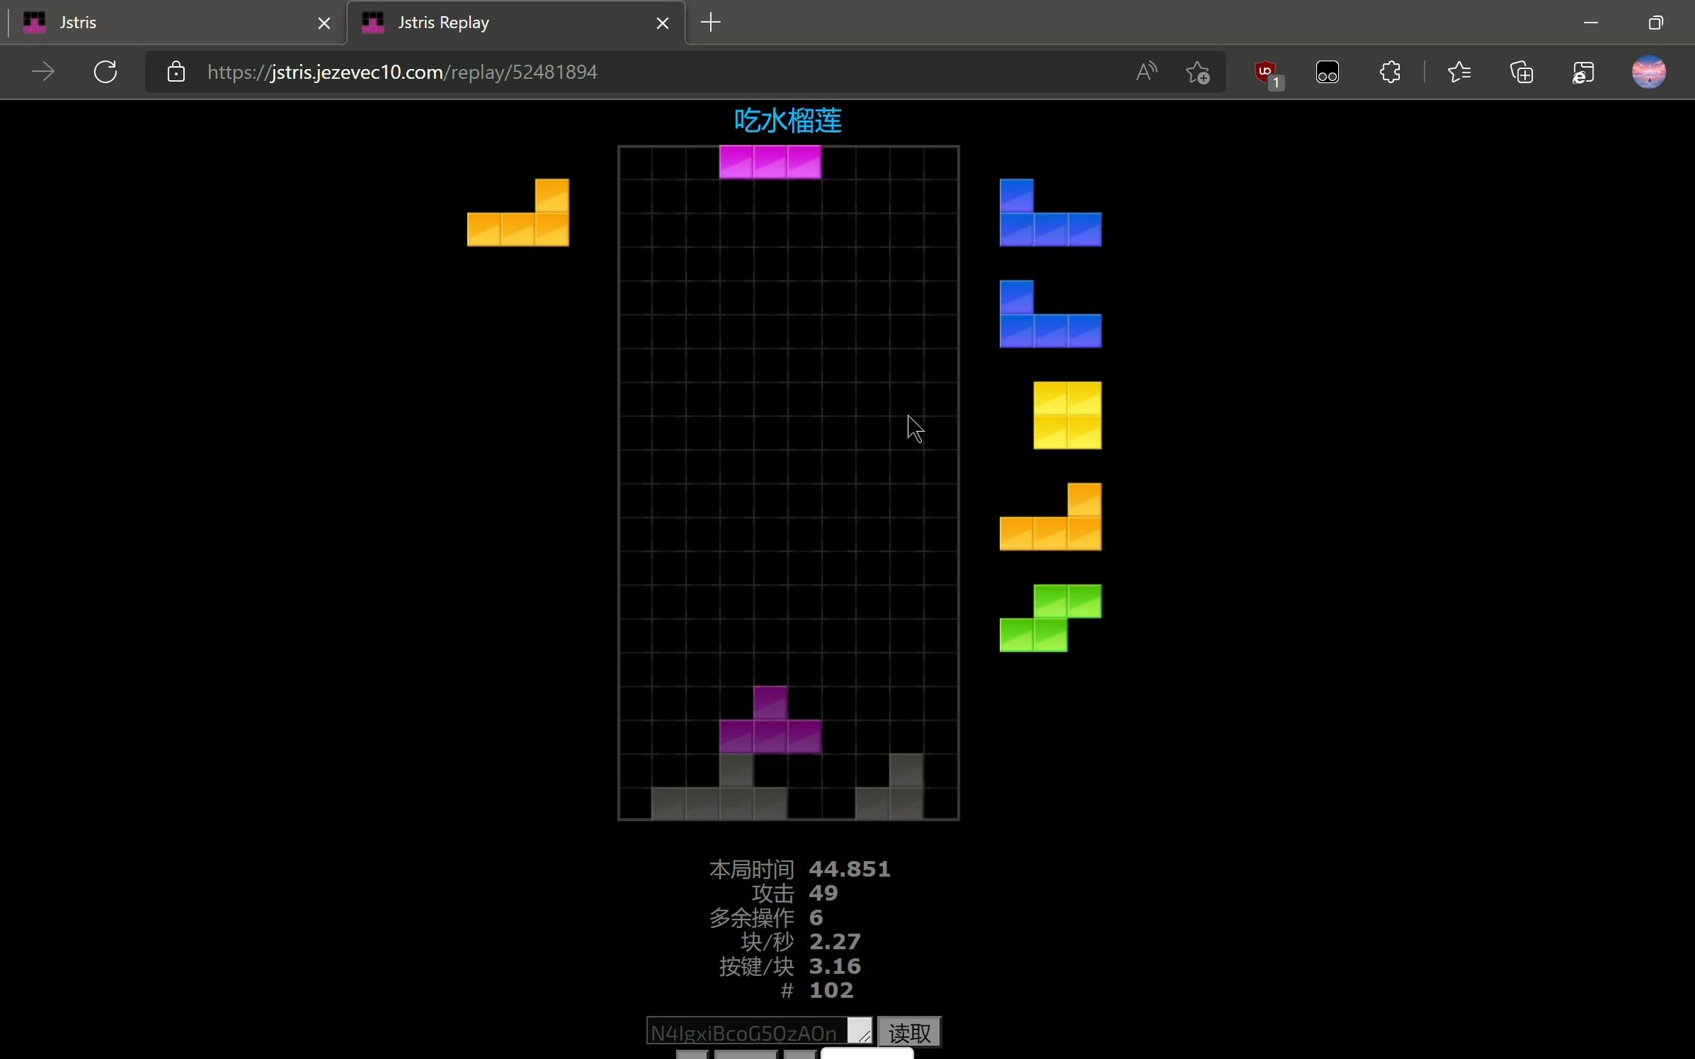Open the browser profile avatar

1648,72
